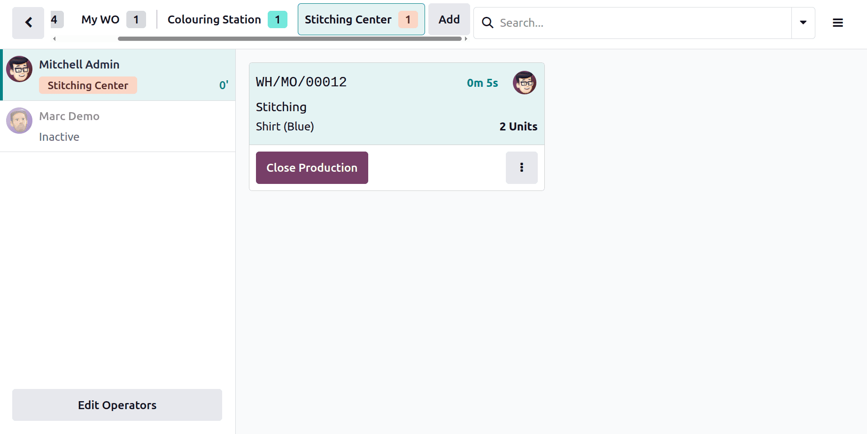
Task: Click the Colouring Station count badge 1
Action: [278, 19]
